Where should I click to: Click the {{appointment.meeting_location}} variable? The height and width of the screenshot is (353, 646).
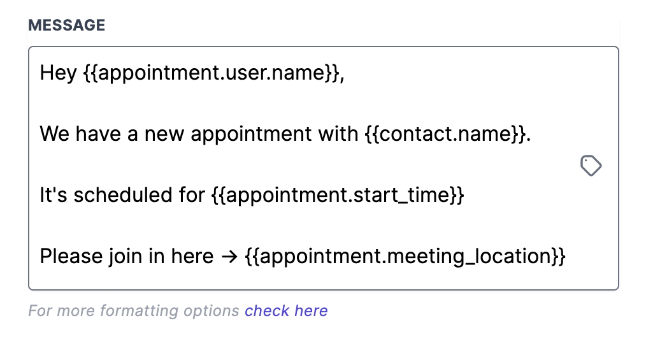coord(405,257)
